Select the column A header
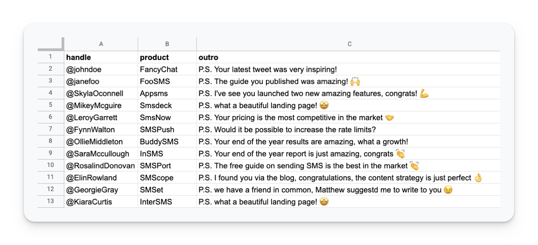 [101, 44]
